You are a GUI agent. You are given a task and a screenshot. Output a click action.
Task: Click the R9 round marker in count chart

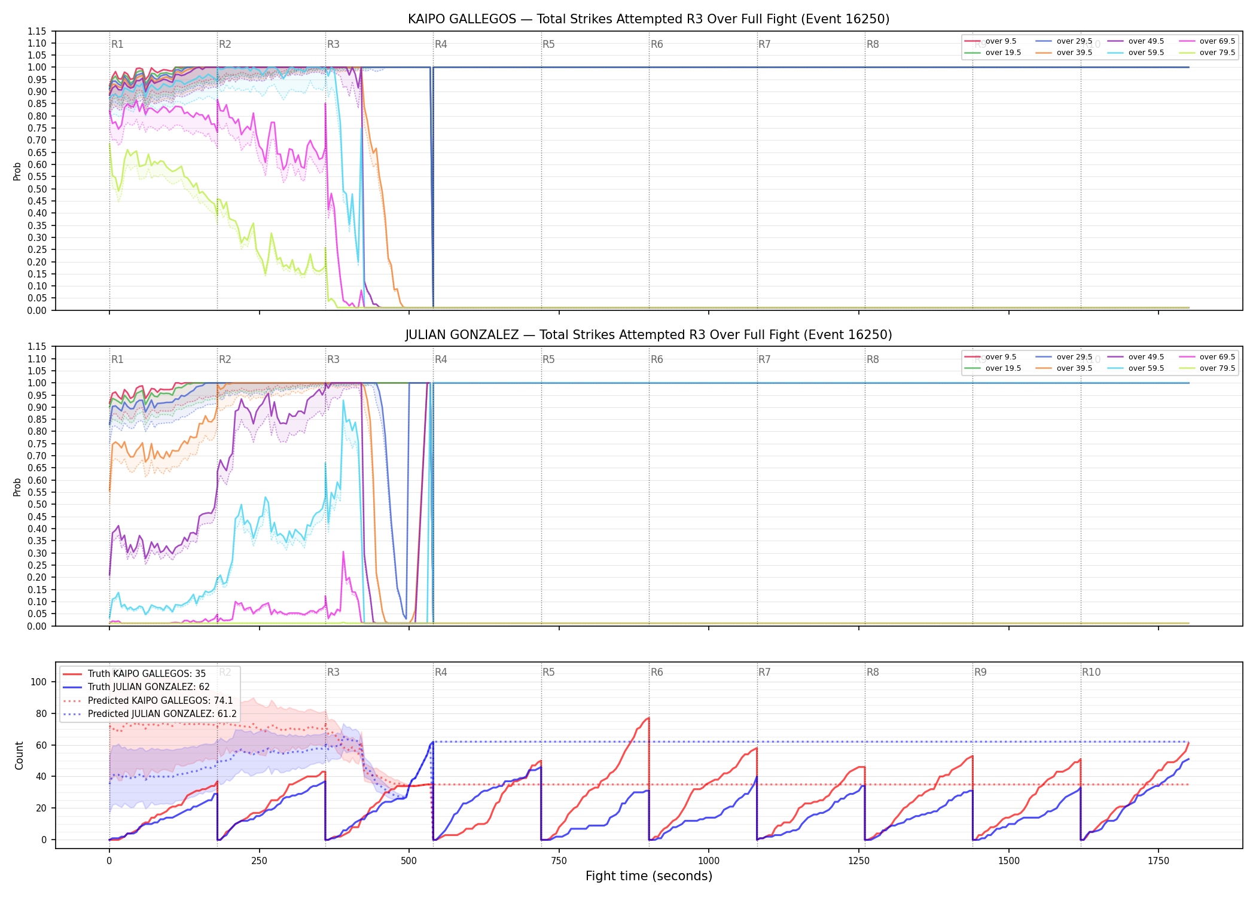click(980, 672)
